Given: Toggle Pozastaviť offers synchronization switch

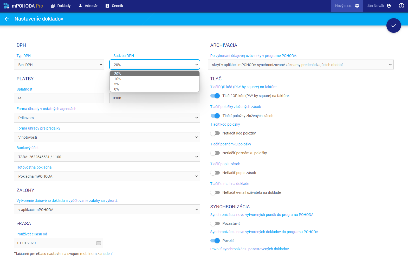Looking at the screenshot, I should (x=215, y=223).
